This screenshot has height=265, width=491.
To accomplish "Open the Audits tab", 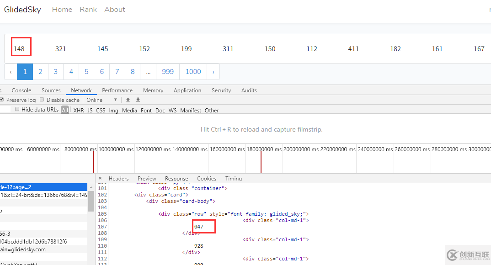I will point(249,90).
